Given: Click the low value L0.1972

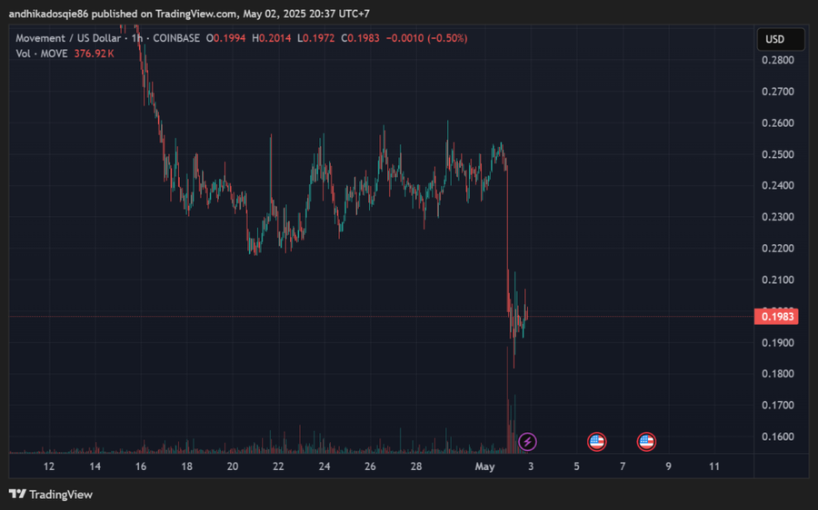Looking at the screenshot, I should coord(316,38).
